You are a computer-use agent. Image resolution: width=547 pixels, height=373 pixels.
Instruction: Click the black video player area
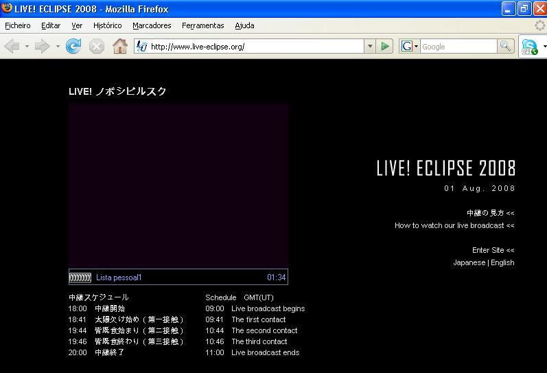pos(178,185)
